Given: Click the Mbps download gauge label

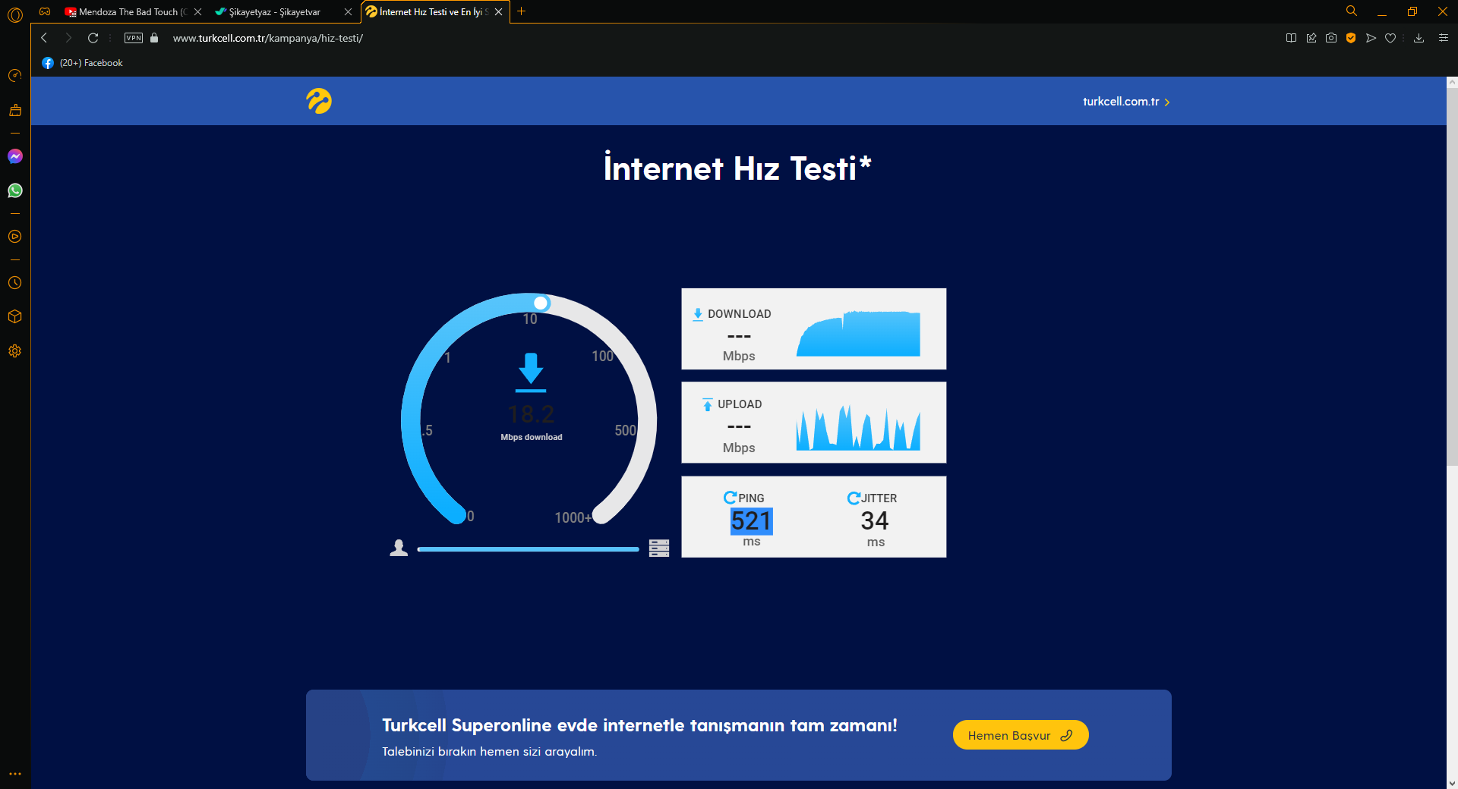Looking at the screenshot, I should point(532,437).
